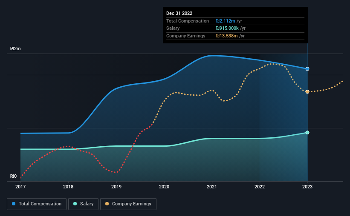This screenshot has width=350, height=216.
Task: Click the ₪2.112m total compensation value in the tooltip
Action: pos(225,21)
